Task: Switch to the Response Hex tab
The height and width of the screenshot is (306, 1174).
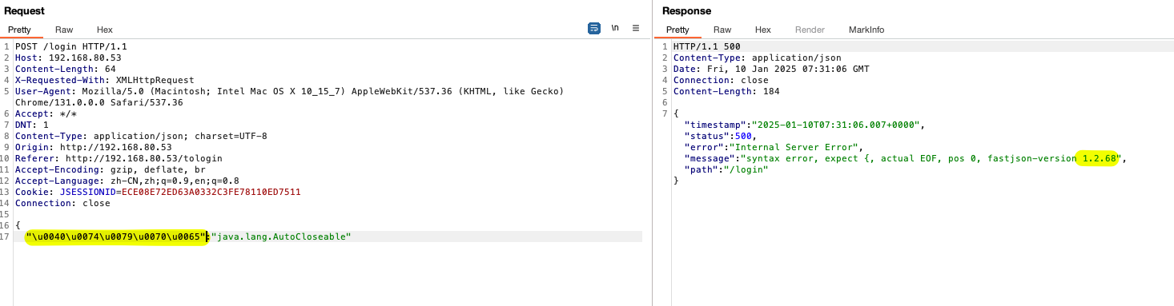Action: (763, 30)
